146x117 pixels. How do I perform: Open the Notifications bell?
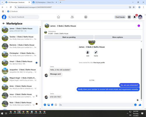[x=135, y=17]
